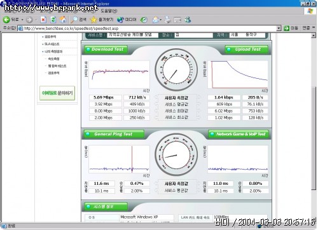Screen dimensions: 318x230
Task: Click the 서비스명 service name field
Action: click(x=133, y=35)
